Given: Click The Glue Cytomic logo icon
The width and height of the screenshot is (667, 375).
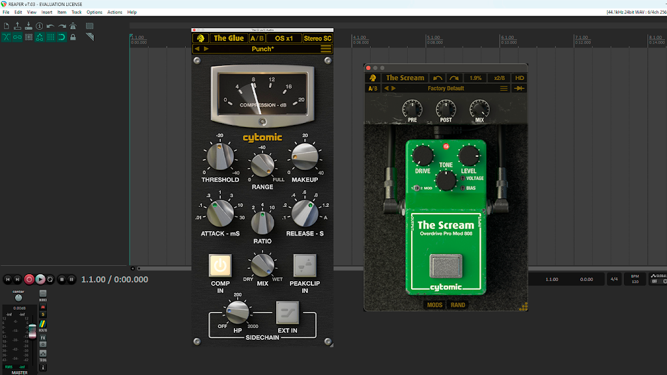Looking at the screenshot, I should 201,38.
